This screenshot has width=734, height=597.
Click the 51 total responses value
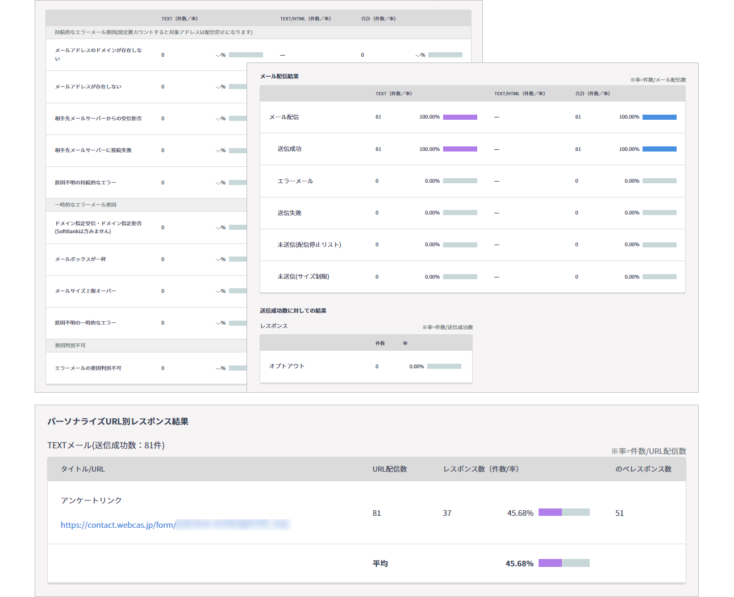coord(619,513)
